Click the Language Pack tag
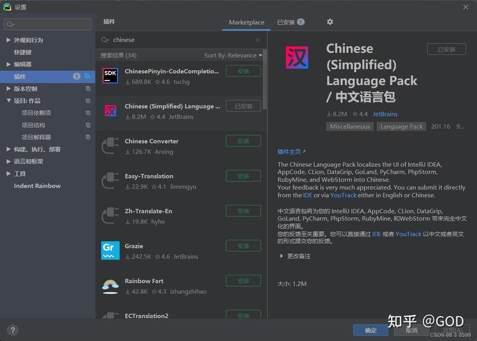The image size is (477, 341). [401, 126]
